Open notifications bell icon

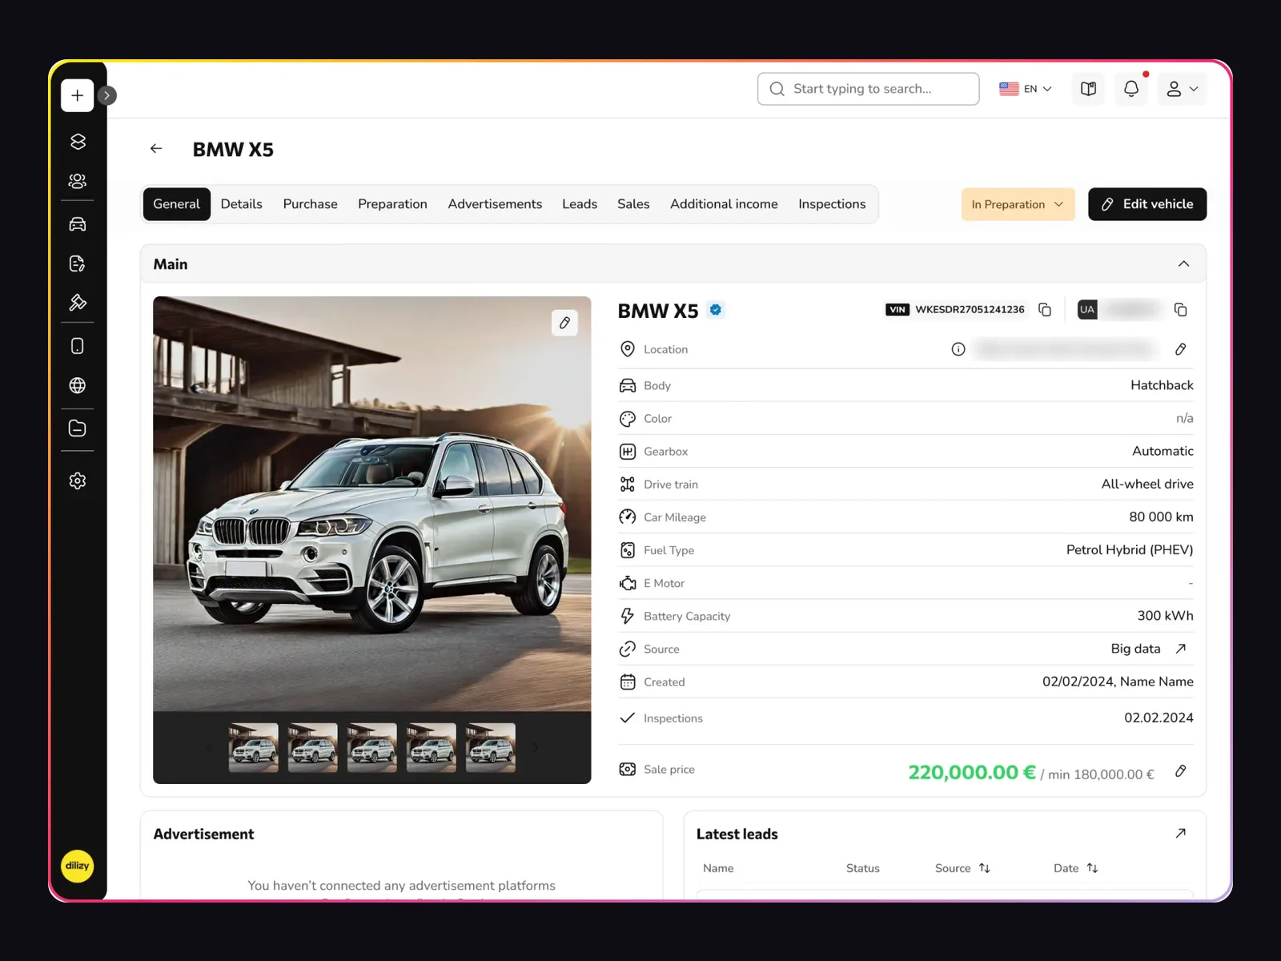click(x=1130, y=89)
